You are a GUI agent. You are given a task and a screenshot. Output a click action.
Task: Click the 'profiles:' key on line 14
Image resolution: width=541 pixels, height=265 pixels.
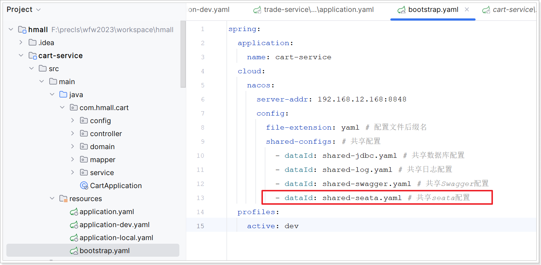tap(259, 212)
